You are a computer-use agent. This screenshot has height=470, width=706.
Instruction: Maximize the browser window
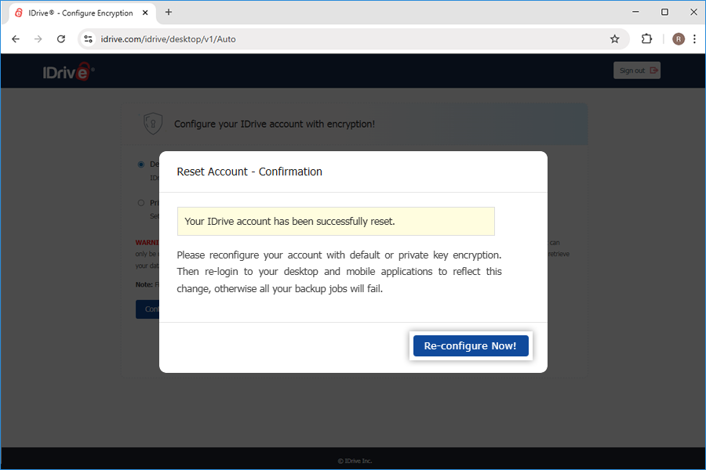[x=664, y=13]
